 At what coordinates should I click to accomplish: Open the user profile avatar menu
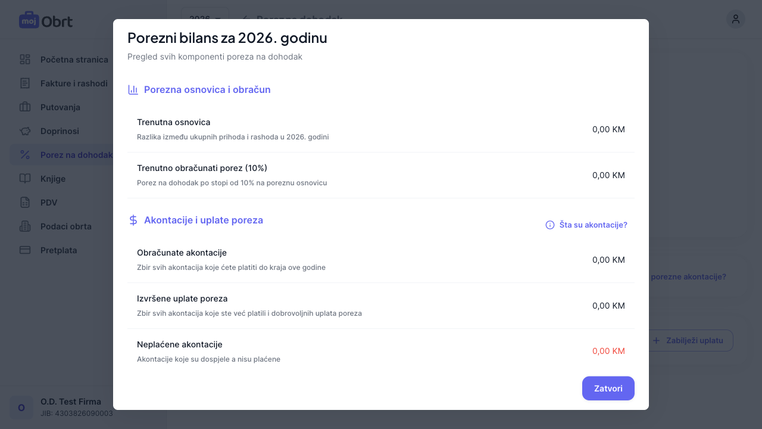click(x=735, y=19)
